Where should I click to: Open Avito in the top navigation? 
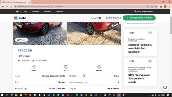coord(25,11)
